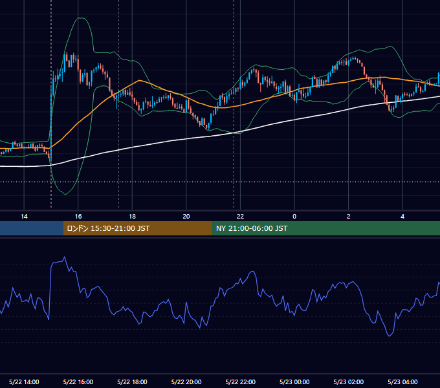Screen dimensions: 440x388
Task: Click the NY 21:00-06:00 JST session bar
Action: click(x=325, y=228)
